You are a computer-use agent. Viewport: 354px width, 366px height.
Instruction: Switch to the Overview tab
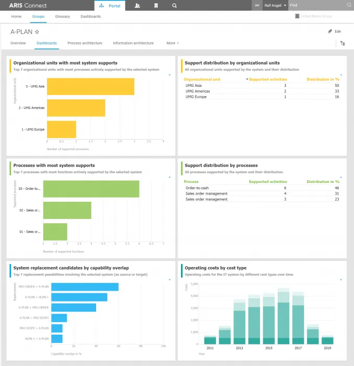click(18, 43)
